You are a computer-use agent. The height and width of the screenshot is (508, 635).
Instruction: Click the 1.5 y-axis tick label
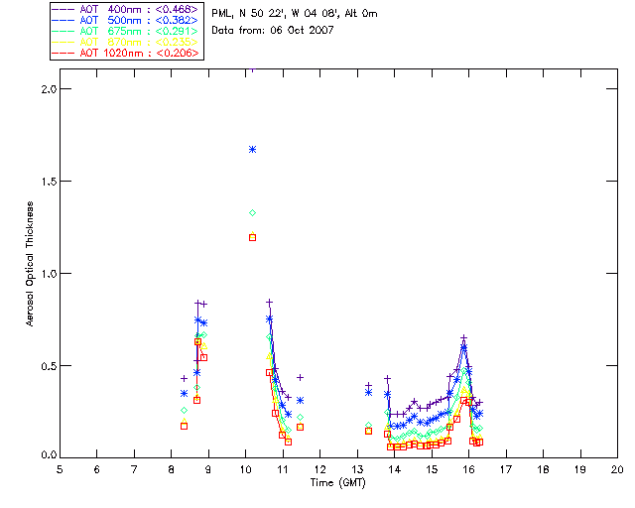[49, 182]
